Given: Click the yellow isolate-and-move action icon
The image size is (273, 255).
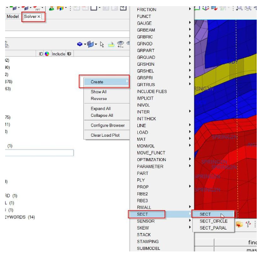Looking at the screenshot, I should (x=111, y=44).
